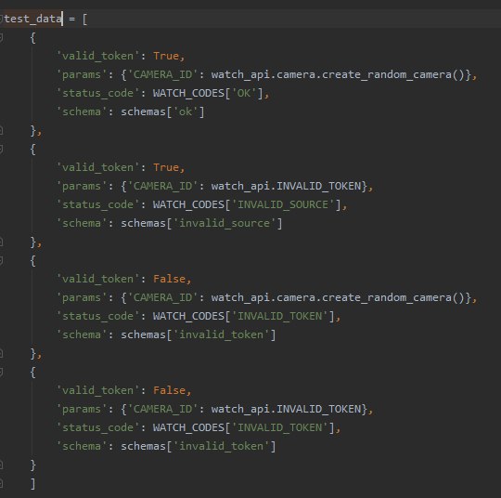Select False in the dictionary with watch_api.INVALID_TOKEN params

tap(169, 390)
